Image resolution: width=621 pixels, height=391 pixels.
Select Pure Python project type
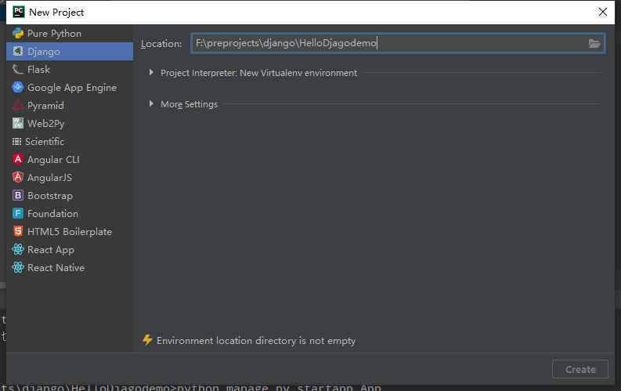[70, 33]
